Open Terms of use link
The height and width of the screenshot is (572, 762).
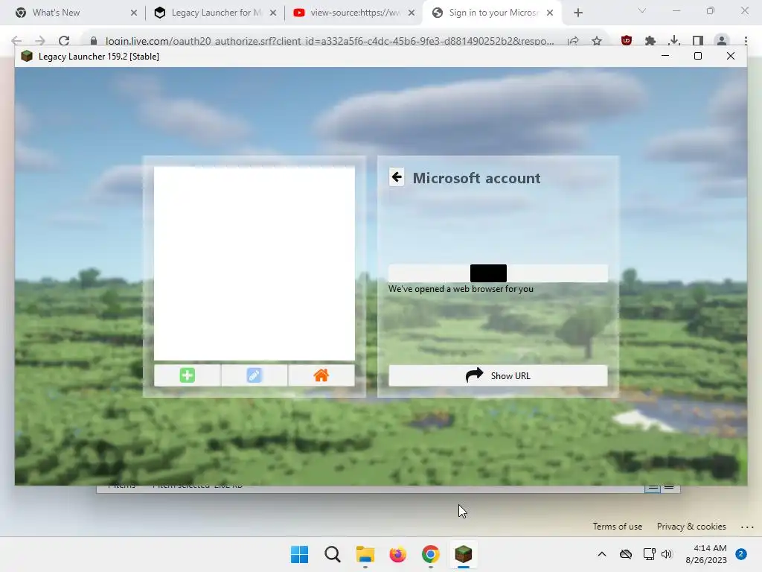pyautogui.click(x=617, y=527)
